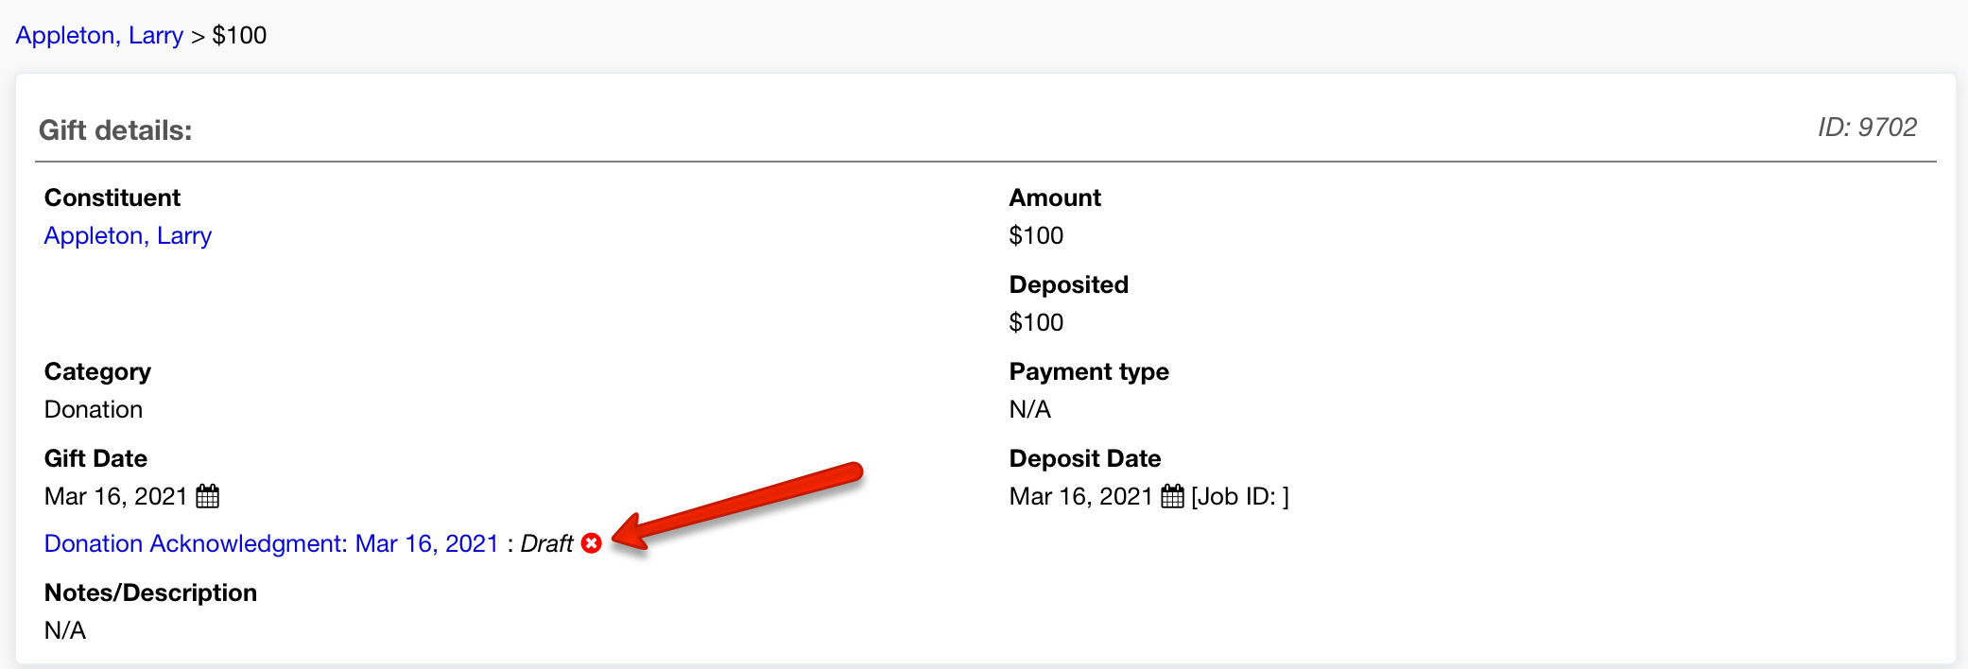Viewport: 1968px width, 669px height.
Task: Click the Gift details heading
Action: tap(115, 130)
